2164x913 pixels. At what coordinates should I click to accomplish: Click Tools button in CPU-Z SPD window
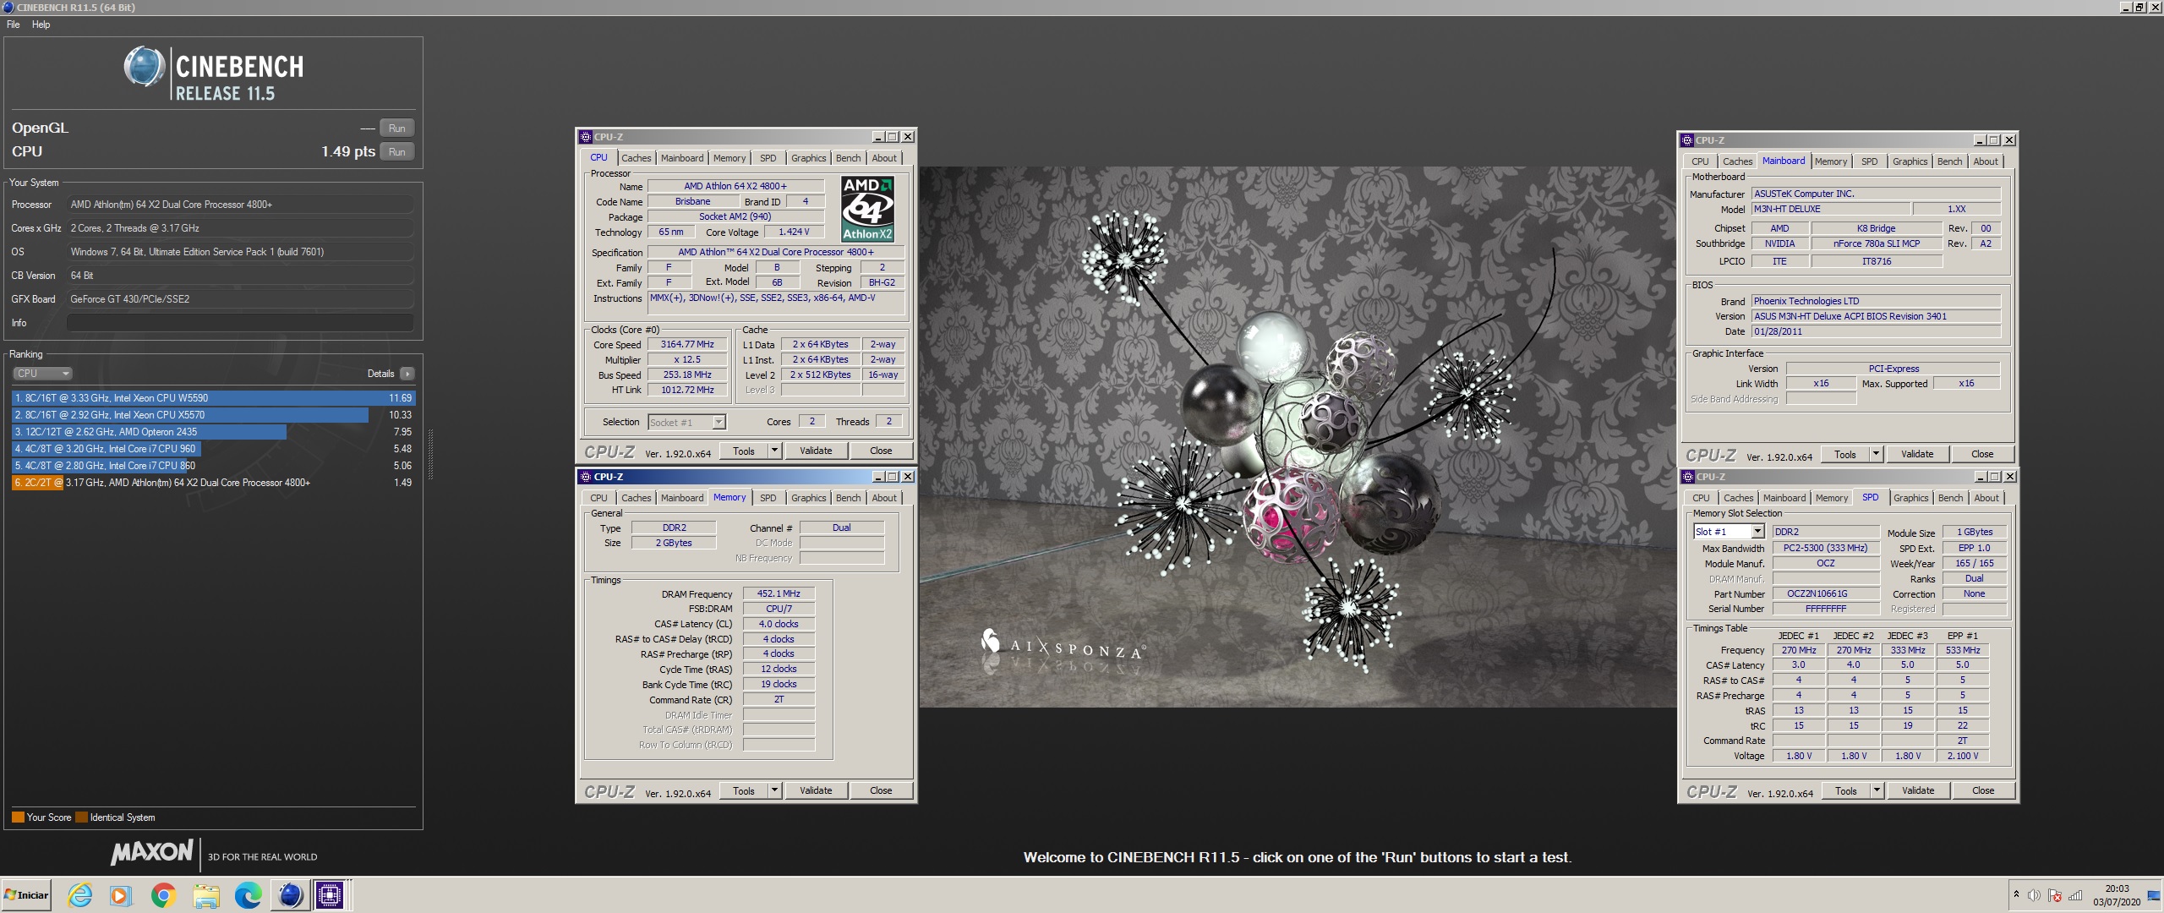(1846, 790)
